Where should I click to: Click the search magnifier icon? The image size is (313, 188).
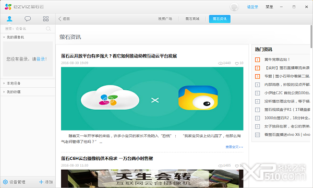click(48, 29)
